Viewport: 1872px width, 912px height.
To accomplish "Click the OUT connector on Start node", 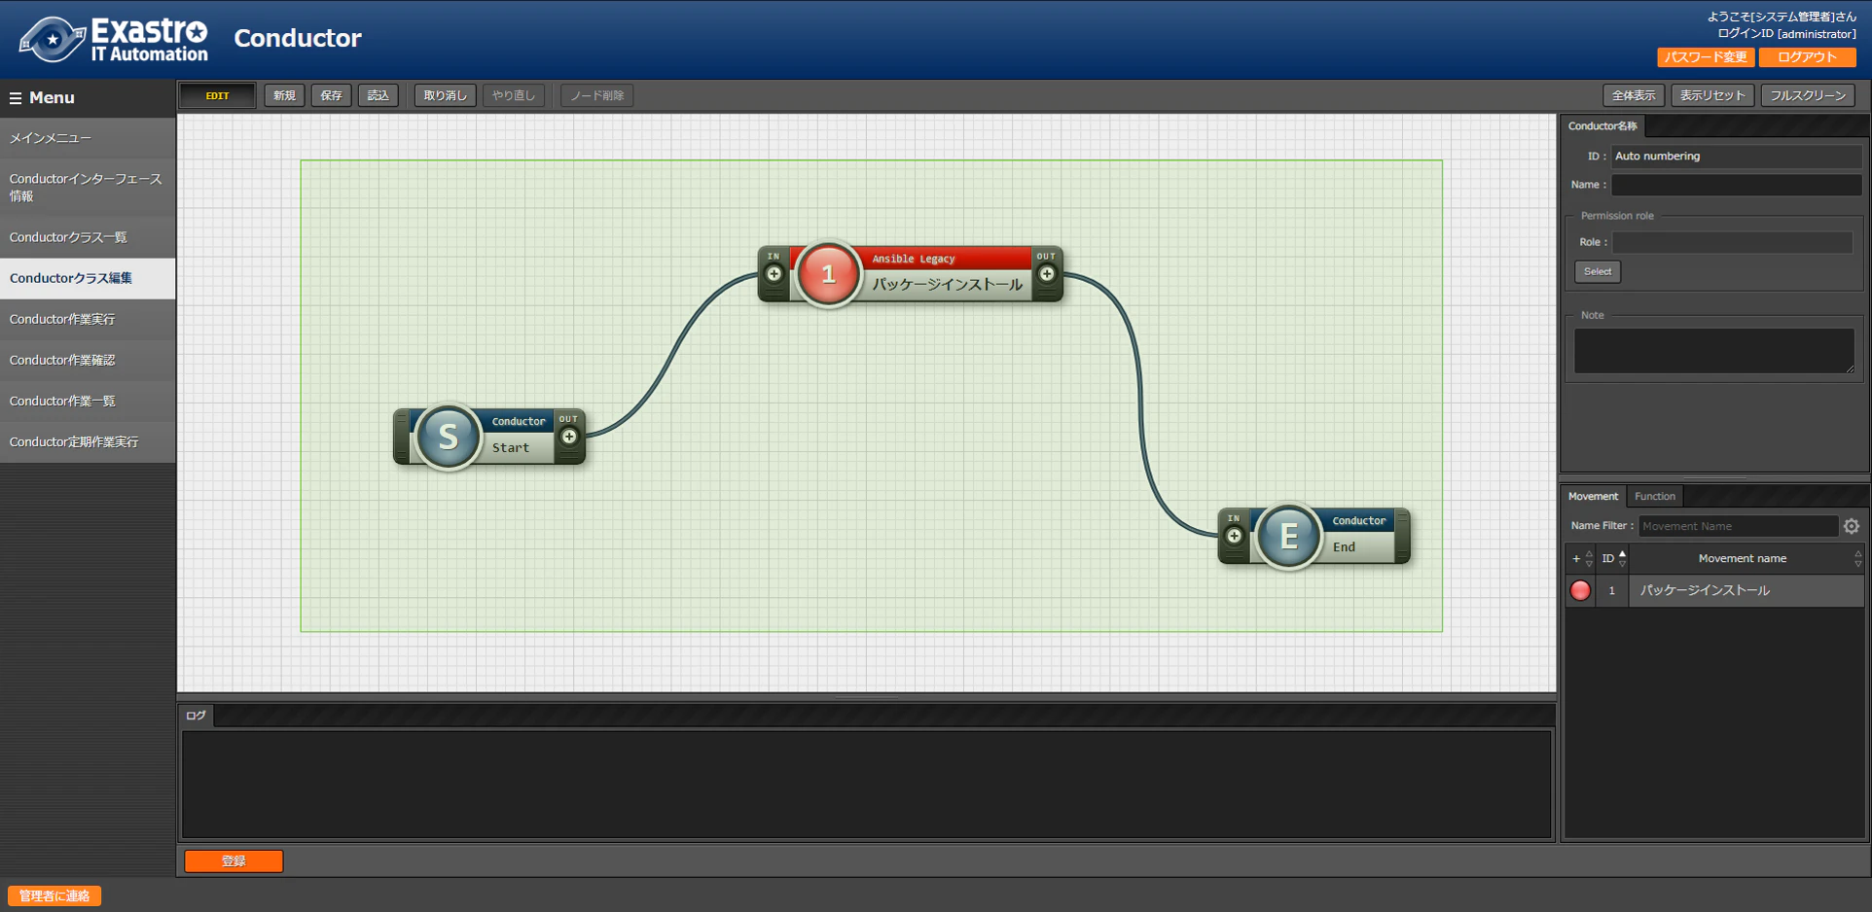I will pyautogui.click(x=569, y=437).
